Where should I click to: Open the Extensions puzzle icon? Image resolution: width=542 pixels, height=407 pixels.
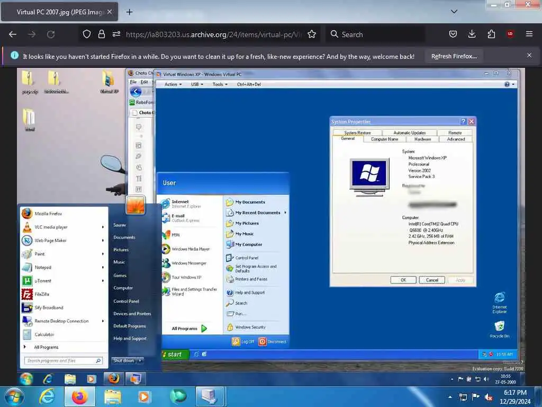(x=491, y=34)
